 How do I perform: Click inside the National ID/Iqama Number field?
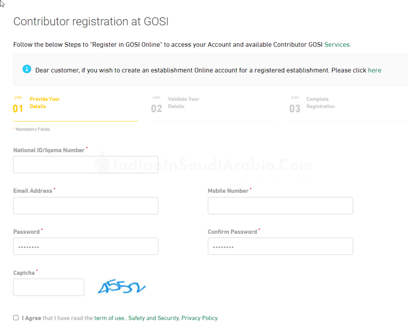(86, 164)
